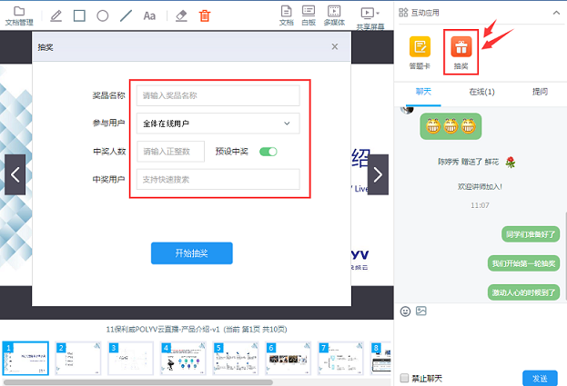Screen dimensions: 567x386
Task: Select the rectangle shape tool
Action: click(79, 15)
